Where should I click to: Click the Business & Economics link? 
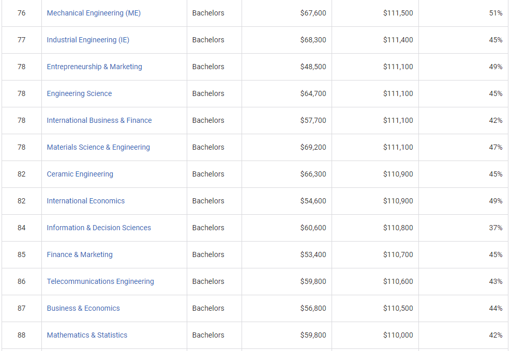click(x=83, y=308)
